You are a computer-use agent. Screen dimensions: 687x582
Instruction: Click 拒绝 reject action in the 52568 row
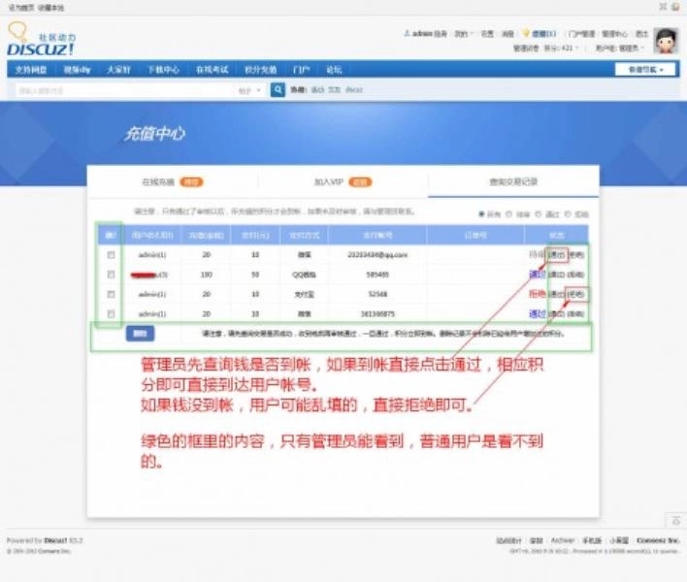[575, 294]
